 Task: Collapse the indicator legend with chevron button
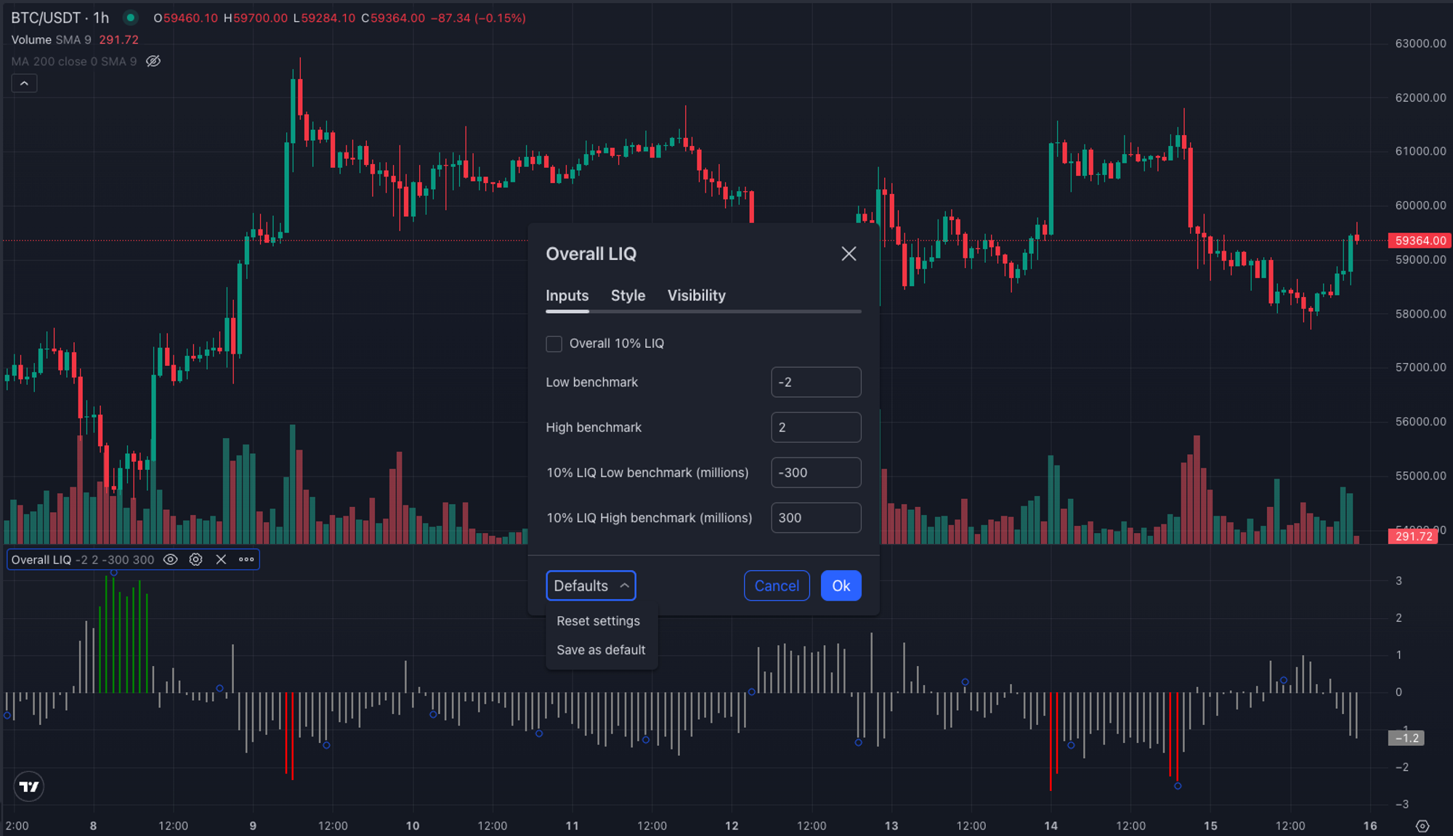point(24,84)
